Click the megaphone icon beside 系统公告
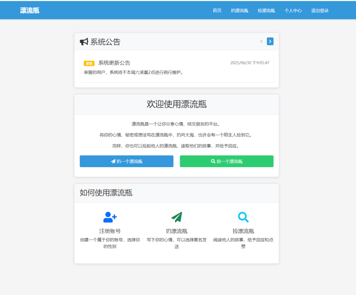Screen dimensions: 356x295 click(x=83, y=41)
